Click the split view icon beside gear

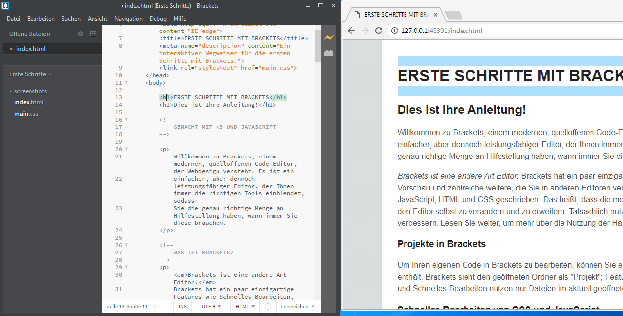(93, 34)
